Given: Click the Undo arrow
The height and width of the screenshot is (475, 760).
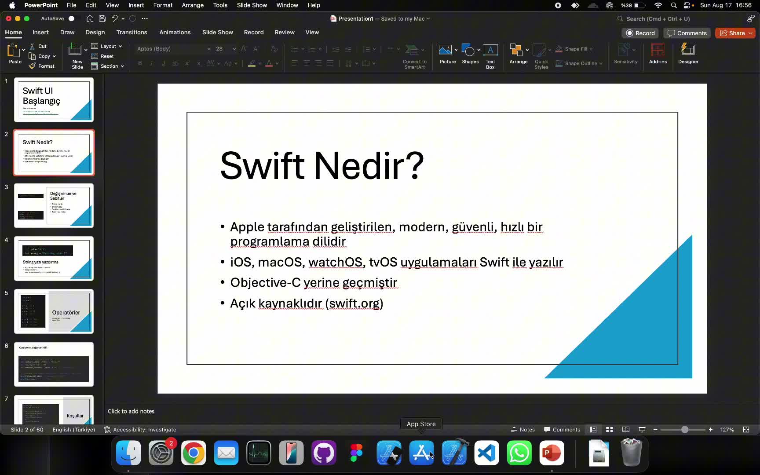Looking at the screenshot, I should click(x=114, y=18).
